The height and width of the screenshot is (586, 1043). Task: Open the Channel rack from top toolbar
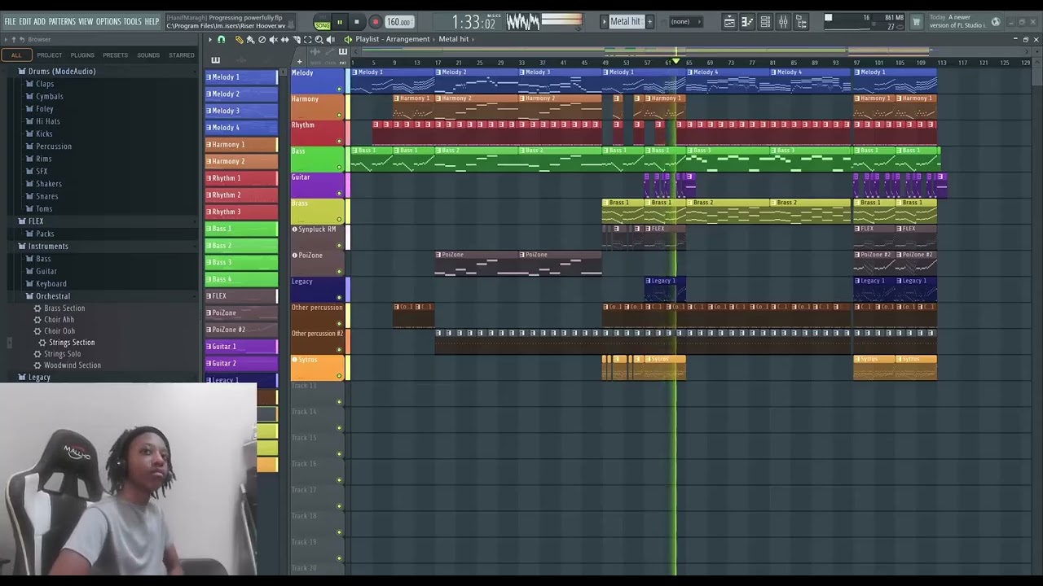(x=765, y=22)
